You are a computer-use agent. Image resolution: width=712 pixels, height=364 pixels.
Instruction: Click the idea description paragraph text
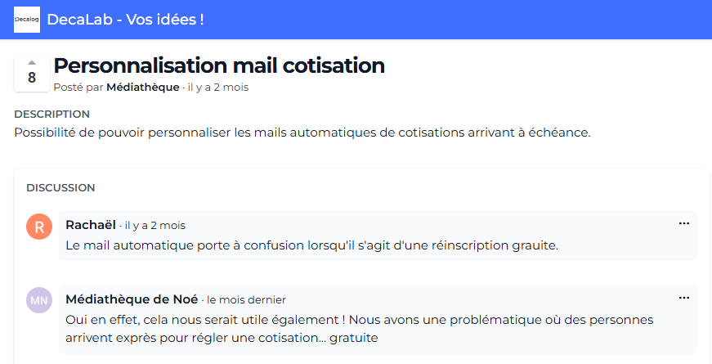[x=302, y=132]
